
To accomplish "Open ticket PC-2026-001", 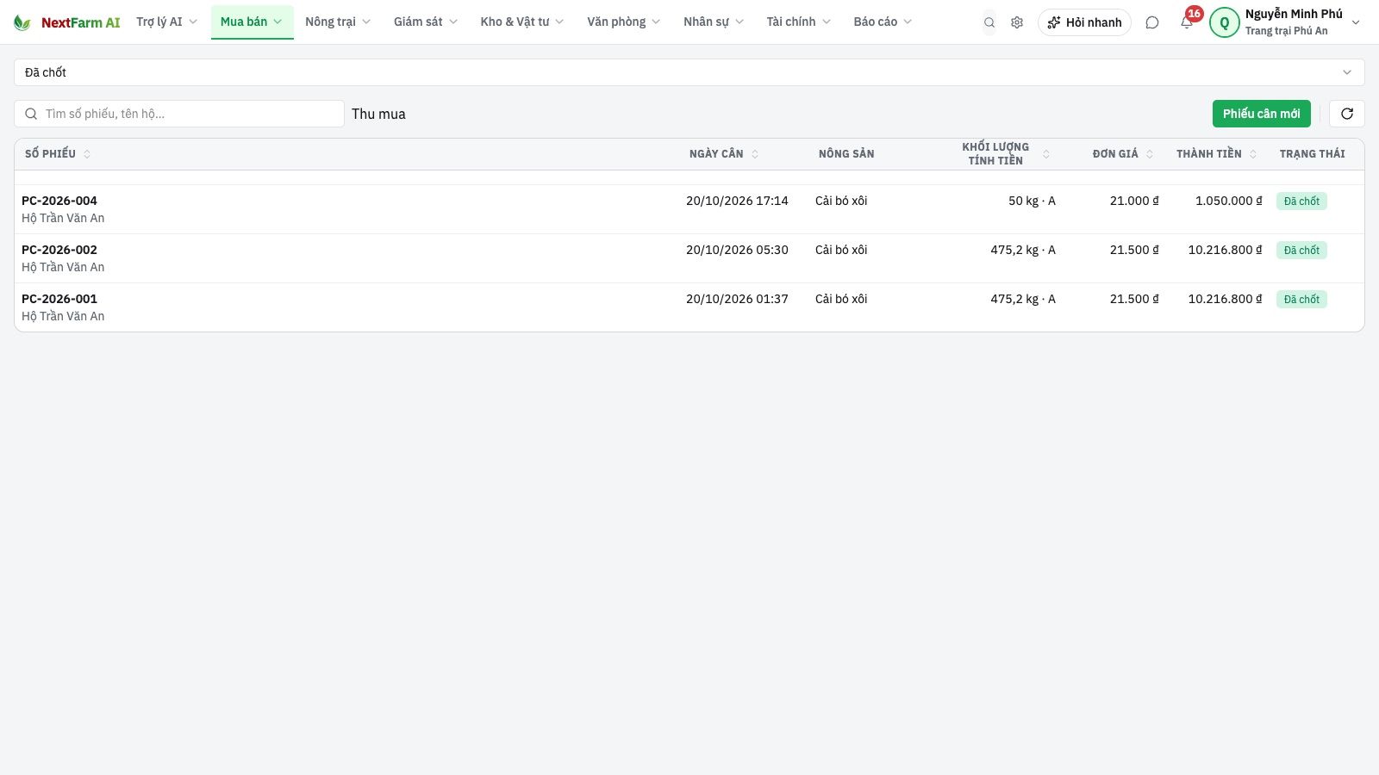I will point(59,299).
